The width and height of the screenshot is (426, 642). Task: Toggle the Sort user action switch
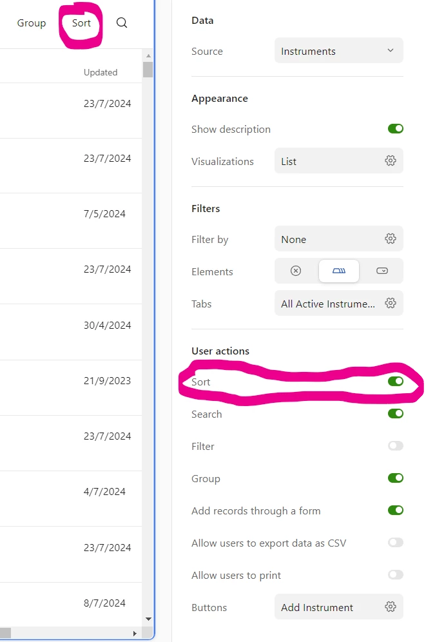tap(396, 381)
